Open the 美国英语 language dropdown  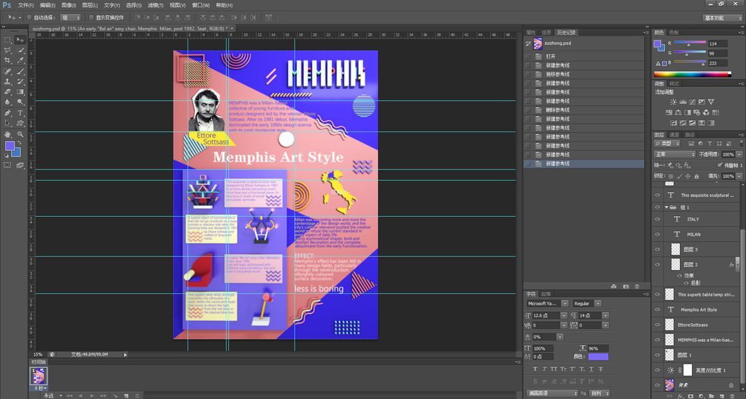(x=552, y=393)
